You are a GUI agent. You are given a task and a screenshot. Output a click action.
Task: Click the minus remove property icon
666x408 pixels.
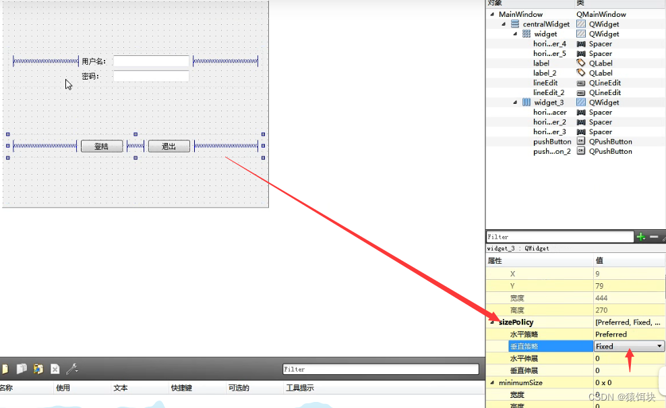(x=654, y=237)
